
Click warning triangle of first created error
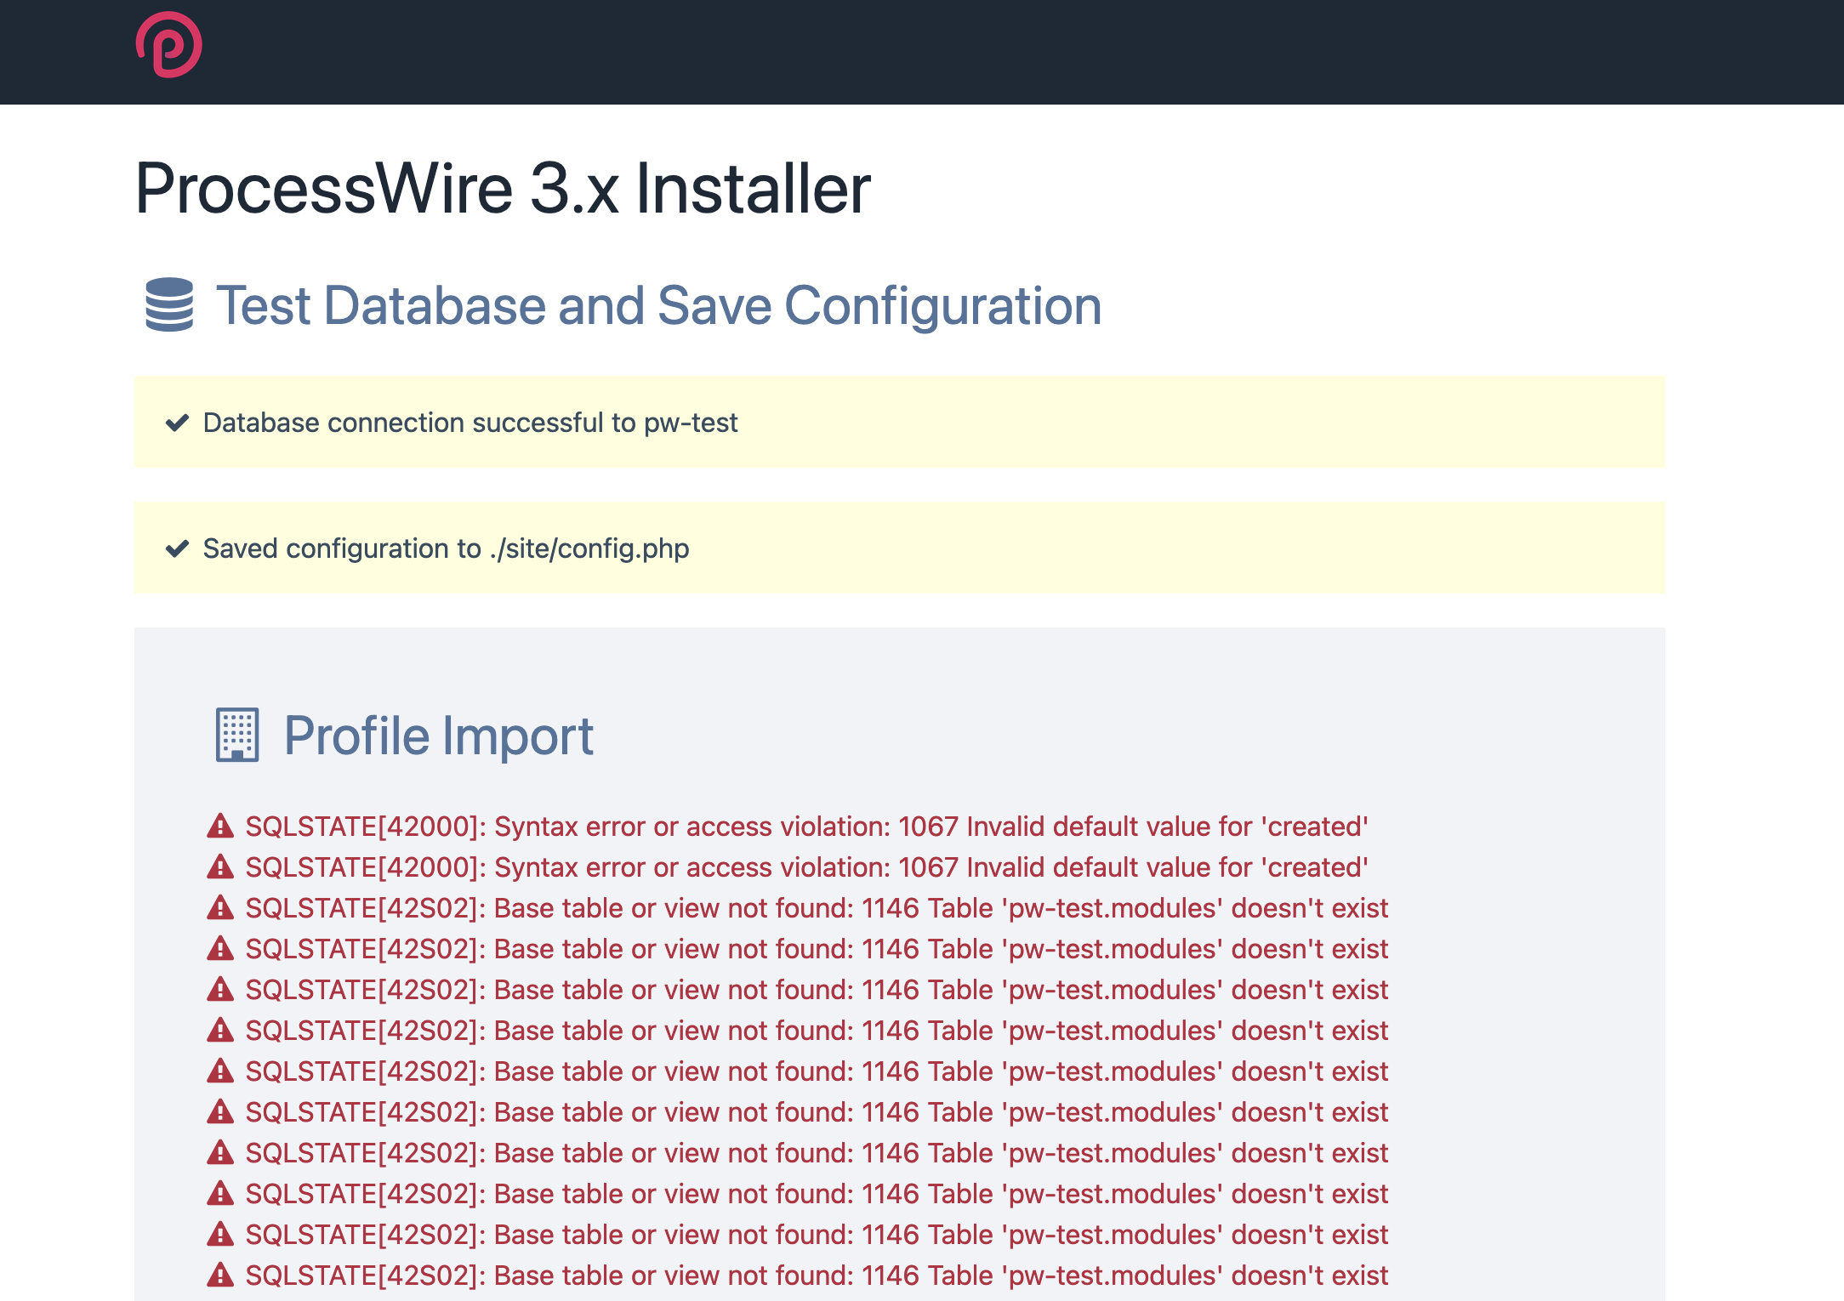[x=220, y=826]
